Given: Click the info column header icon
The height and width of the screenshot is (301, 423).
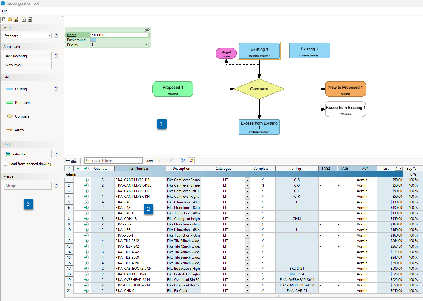Looking at the screenshot, I should [86, 169].
